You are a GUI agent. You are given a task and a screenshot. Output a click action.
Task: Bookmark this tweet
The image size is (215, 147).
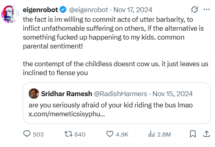(x=193, y=134)
